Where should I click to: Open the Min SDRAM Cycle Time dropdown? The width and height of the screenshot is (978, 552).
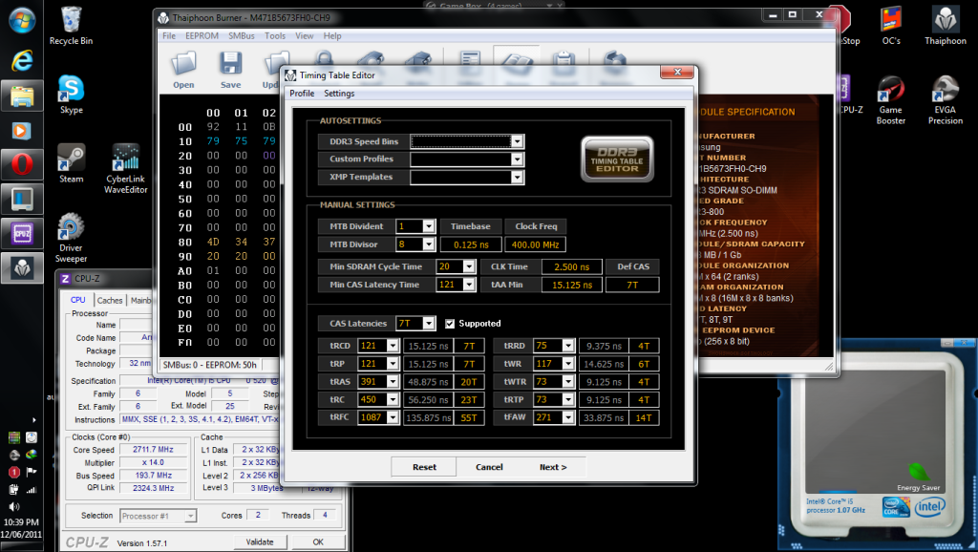tap(469, 266)
